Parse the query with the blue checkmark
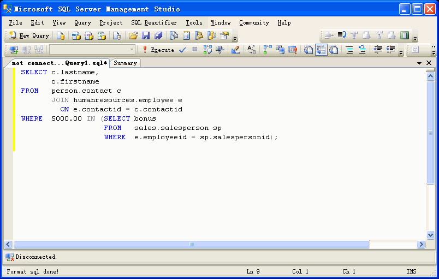Viewport: 439px width, 279px height. [x=182, y=50]
